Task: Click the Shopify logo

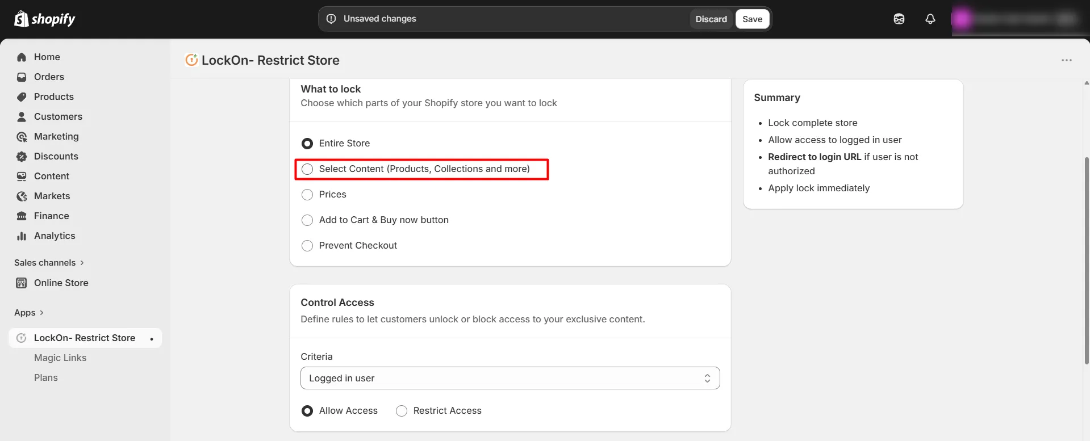Action: coord(45,19)
